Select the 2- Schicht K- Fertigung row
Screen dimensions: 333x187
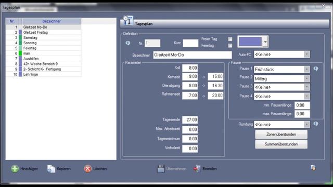(x=43, y=69)
